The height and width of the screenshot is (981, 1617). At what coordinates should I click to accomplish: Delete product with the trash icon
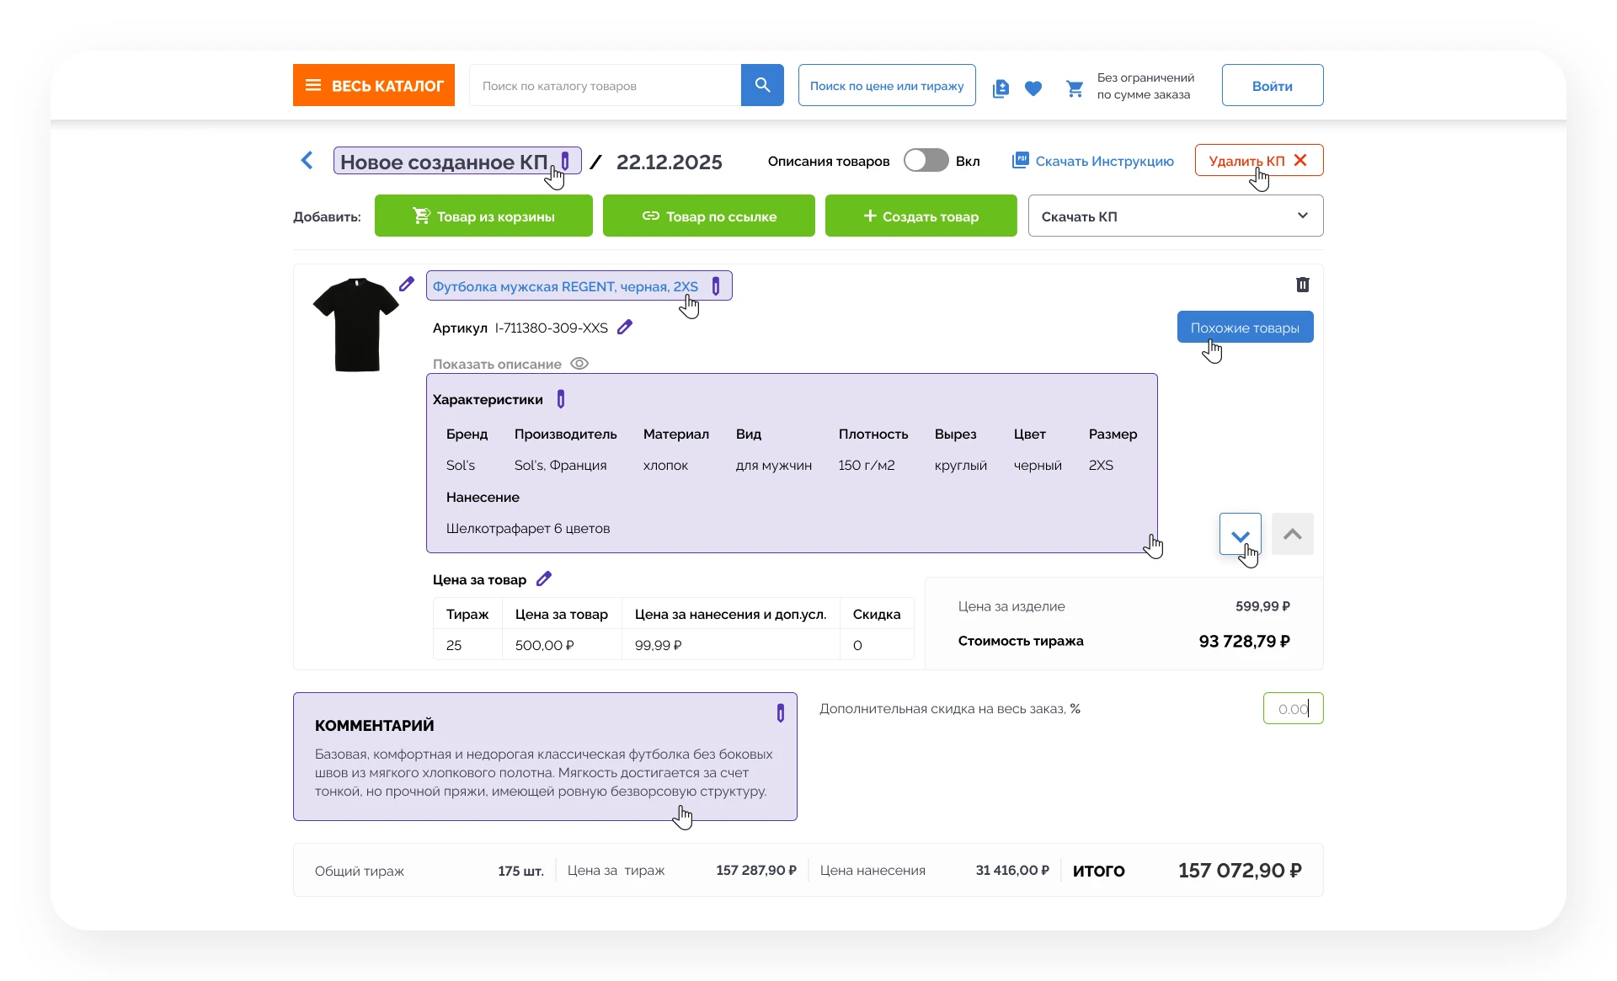pos(1302,285)
